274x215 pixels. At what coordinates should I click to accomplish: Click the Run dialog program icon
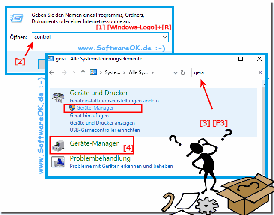[17, 18]
